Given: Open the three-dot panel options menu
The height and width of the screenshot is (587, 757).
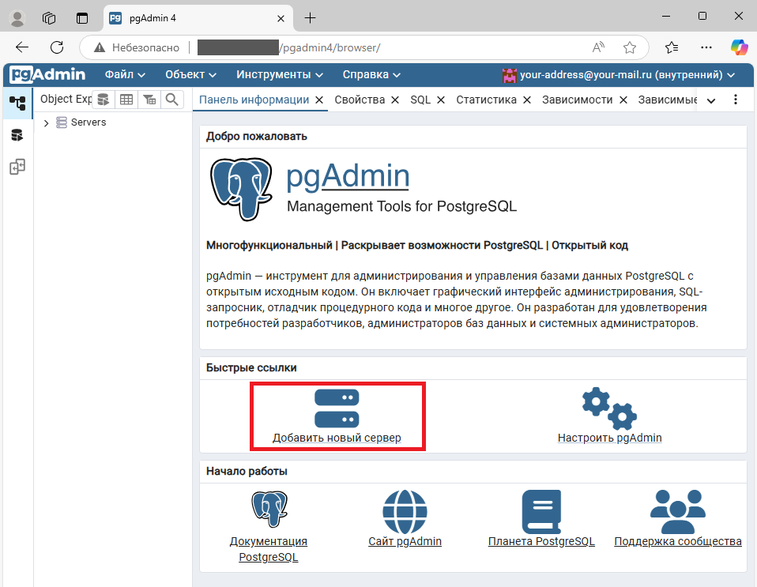Looking at the screenshot, I should [x=736, y=100].
